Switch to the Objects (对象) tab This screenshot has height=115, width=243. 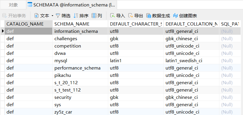pos(13,5)
